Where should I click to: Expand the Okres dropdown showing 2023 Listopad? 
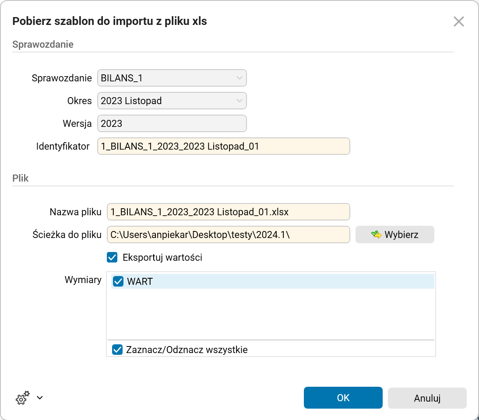pos(172,101)
